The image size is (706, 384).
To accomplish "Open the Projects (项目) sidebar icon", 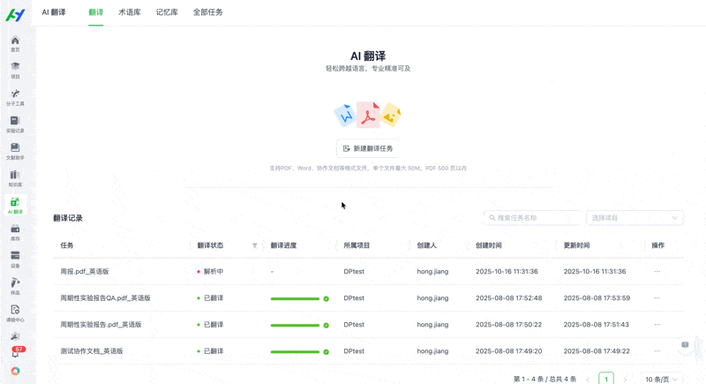I will pyautogui.click(x=15, y=71).
